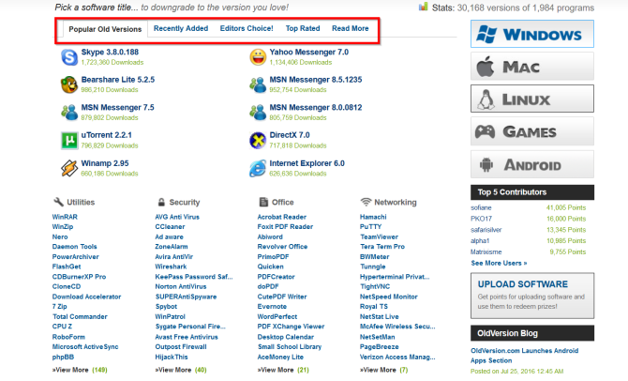
Task: Open the Games section
Action: click(532, 131)
